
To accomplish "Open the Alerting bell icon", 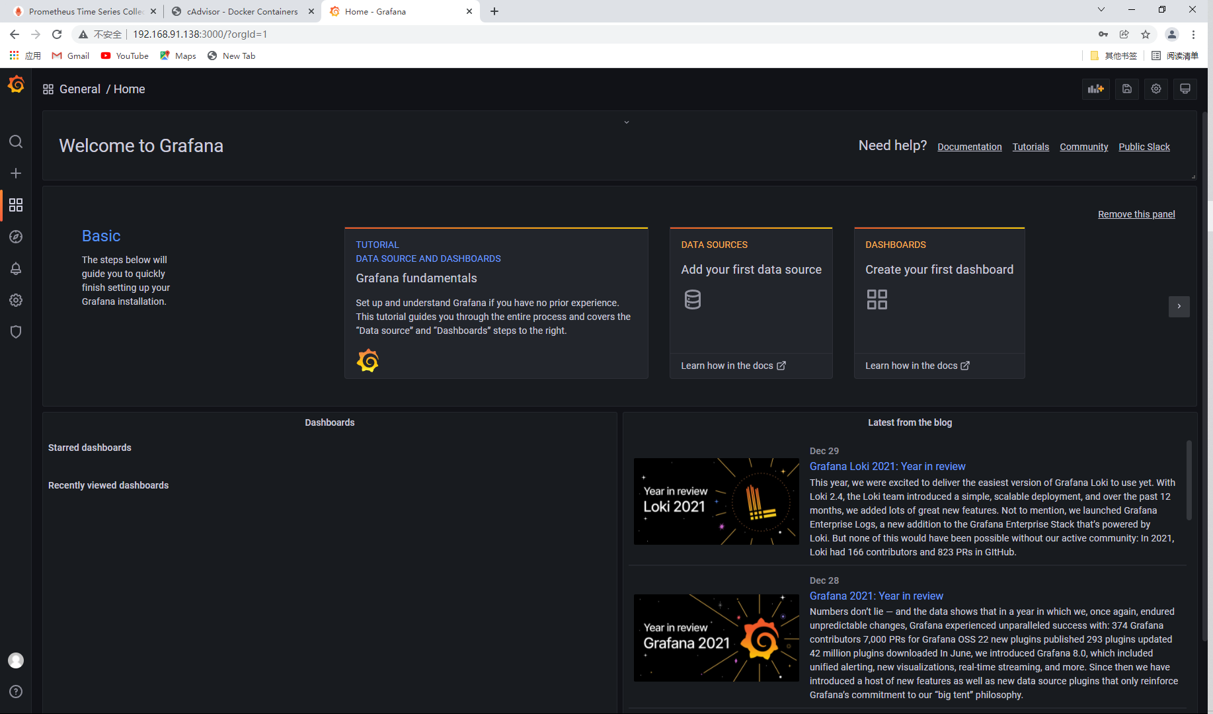I will pyautogui.click(x=16, y=268).
